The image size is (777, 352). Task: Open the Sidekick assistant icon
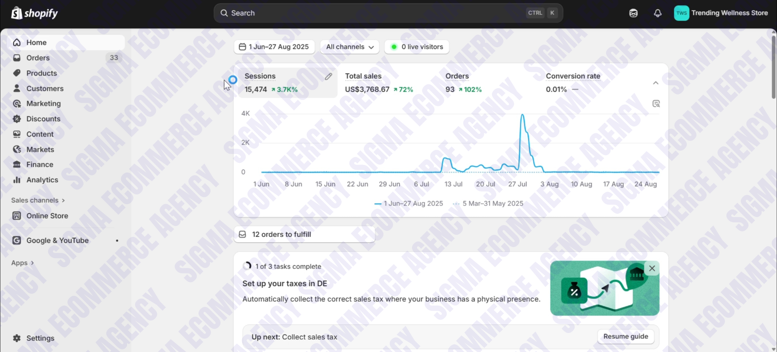click(x=633, y=13)
